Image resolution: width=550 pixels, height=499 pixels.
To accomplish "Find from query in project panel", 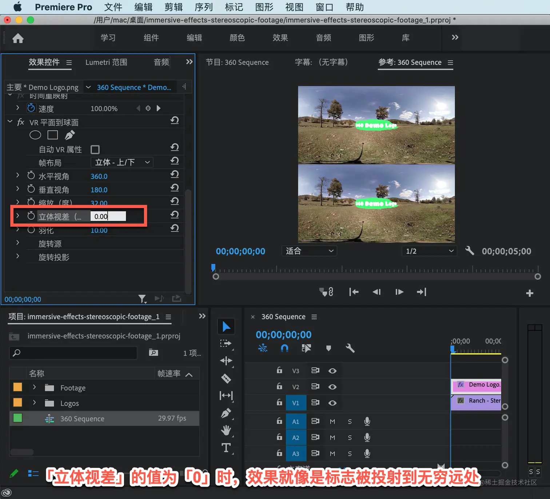I will pyautogui.click(x=154, y=352).
